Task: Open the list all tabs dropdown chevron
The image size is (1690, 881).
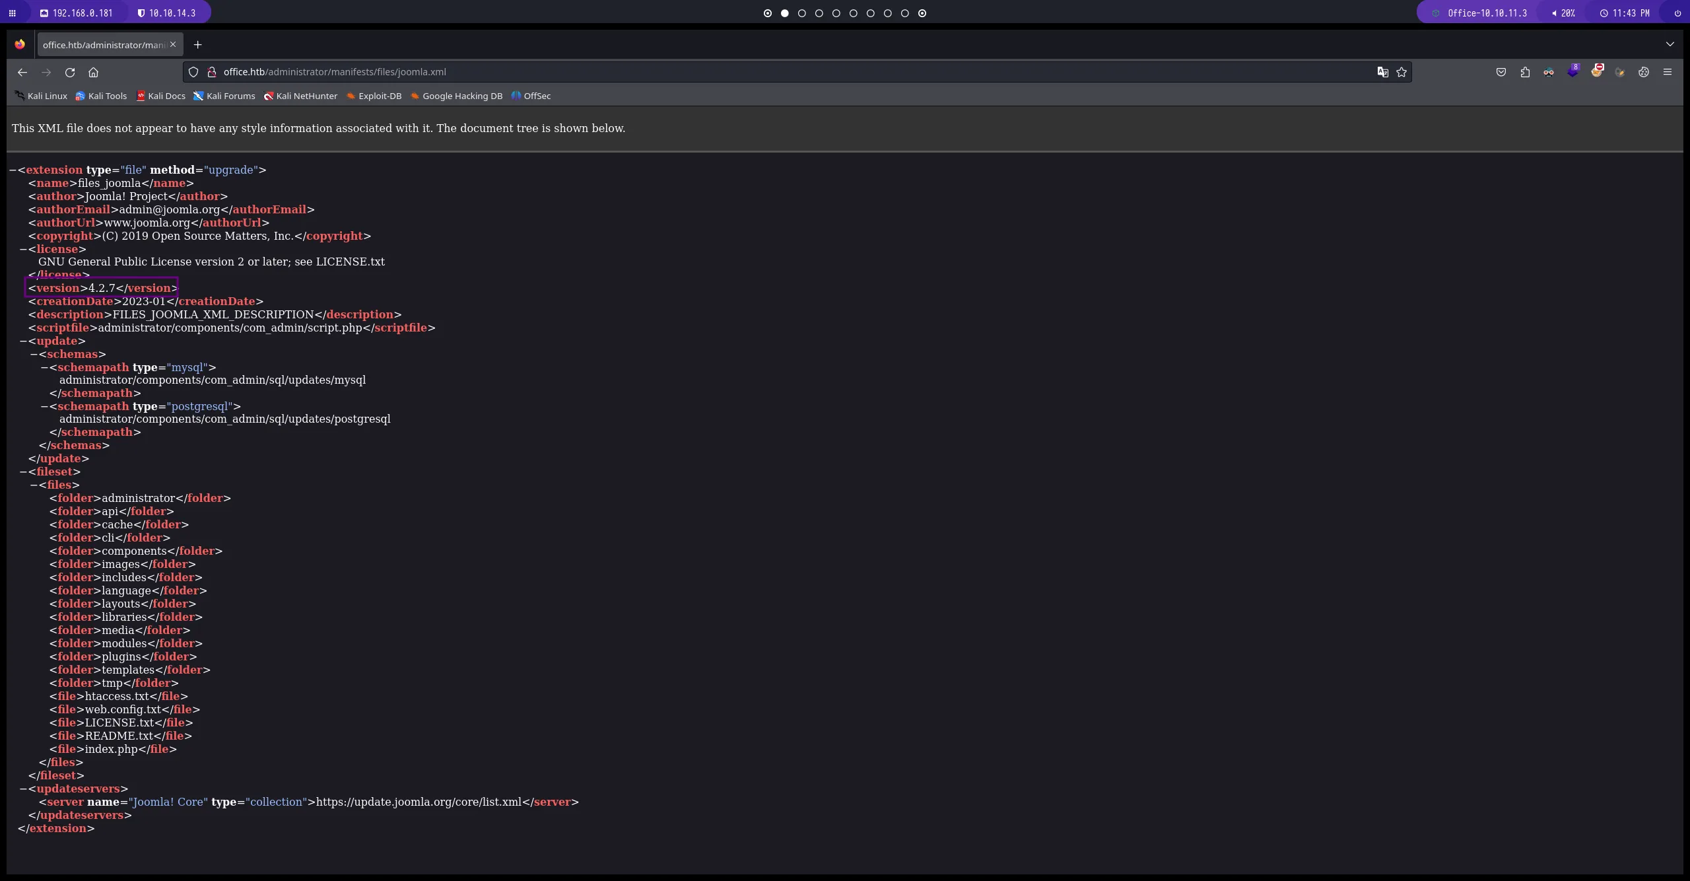Action: [1670, 44]
